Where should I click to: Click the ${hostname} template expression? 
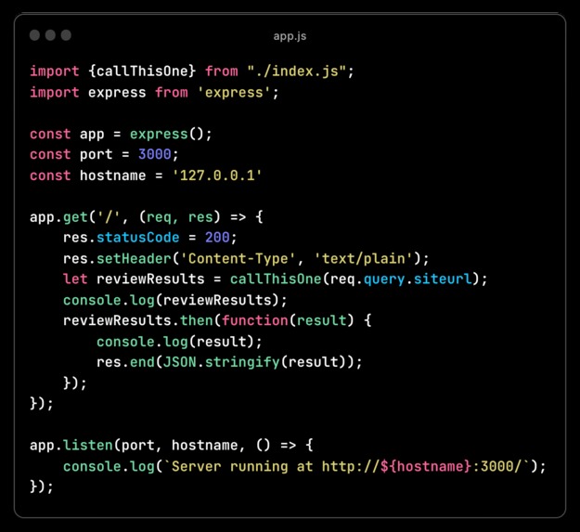426,466
